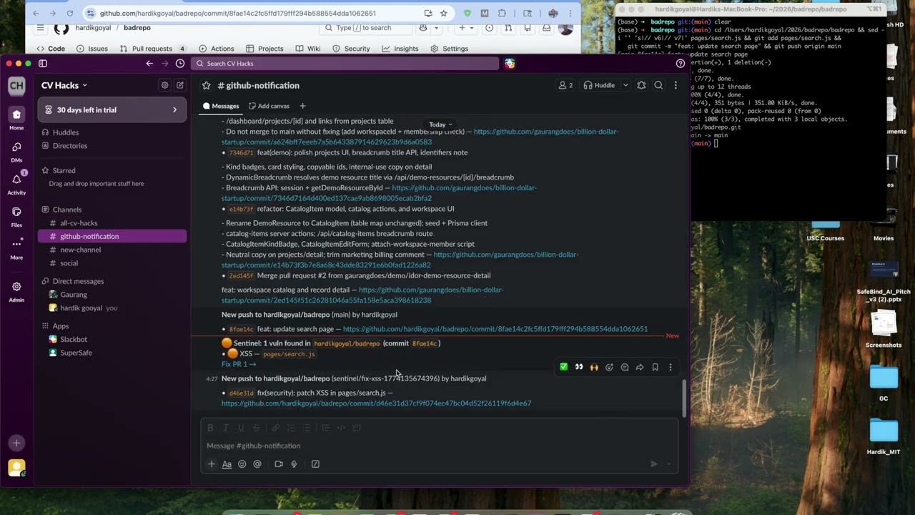Image resolution: width=915 pixels, height=515 pixels.
Task: Compose a new message
Action: (x=180, y=85)
